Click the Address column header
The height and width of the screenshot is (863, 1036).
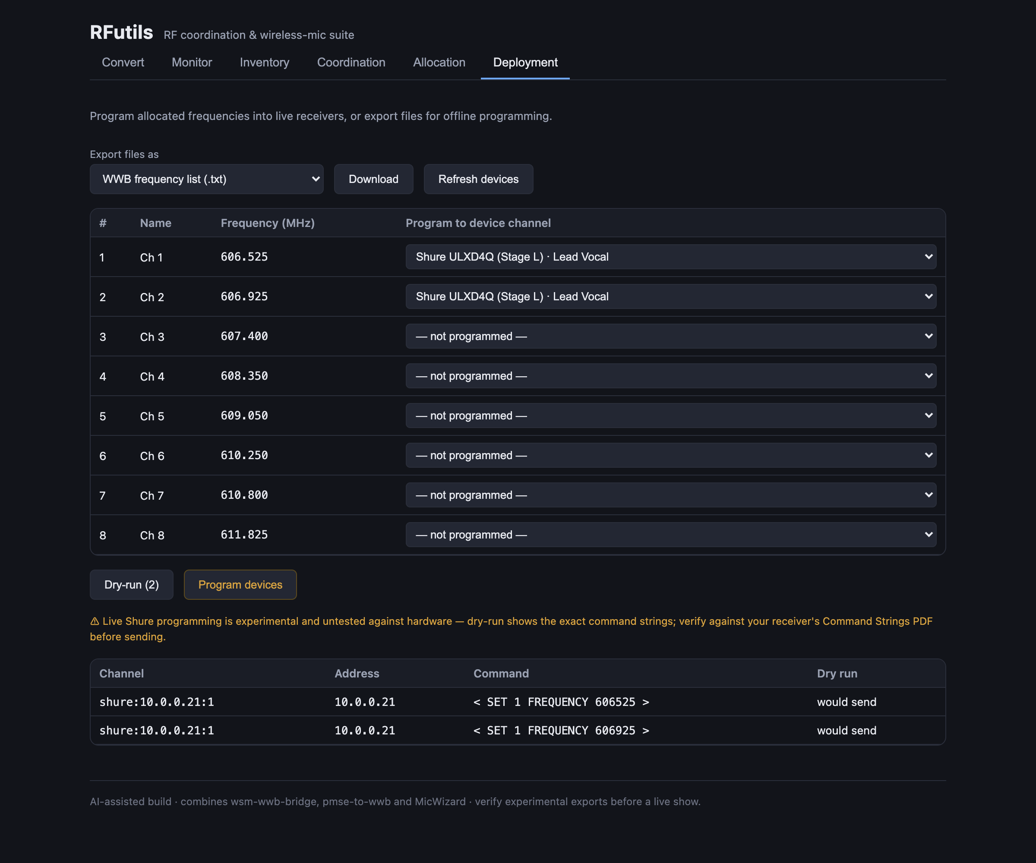tap(357, 674)
